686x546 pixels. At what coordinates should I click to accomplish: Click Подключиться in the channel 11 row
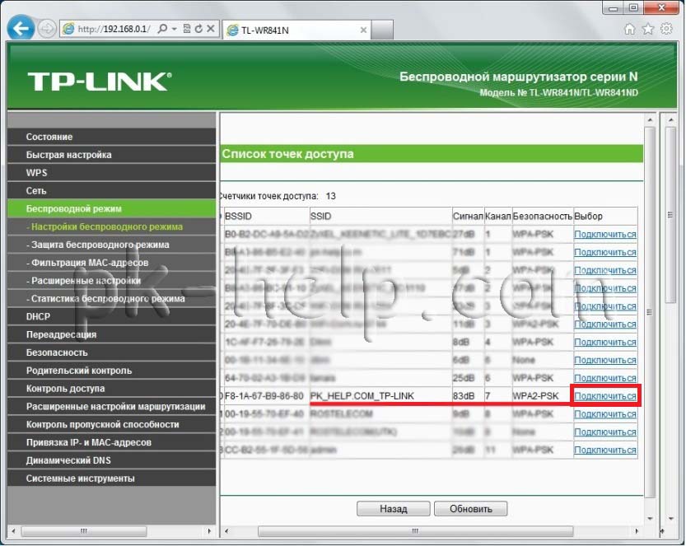click(605, 450)
